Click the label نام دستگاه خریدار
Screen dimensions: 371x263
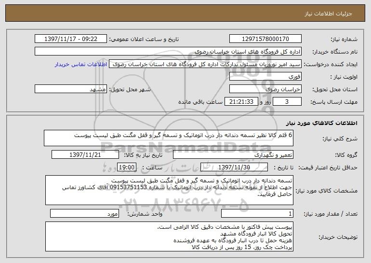[x=335, y=52]
